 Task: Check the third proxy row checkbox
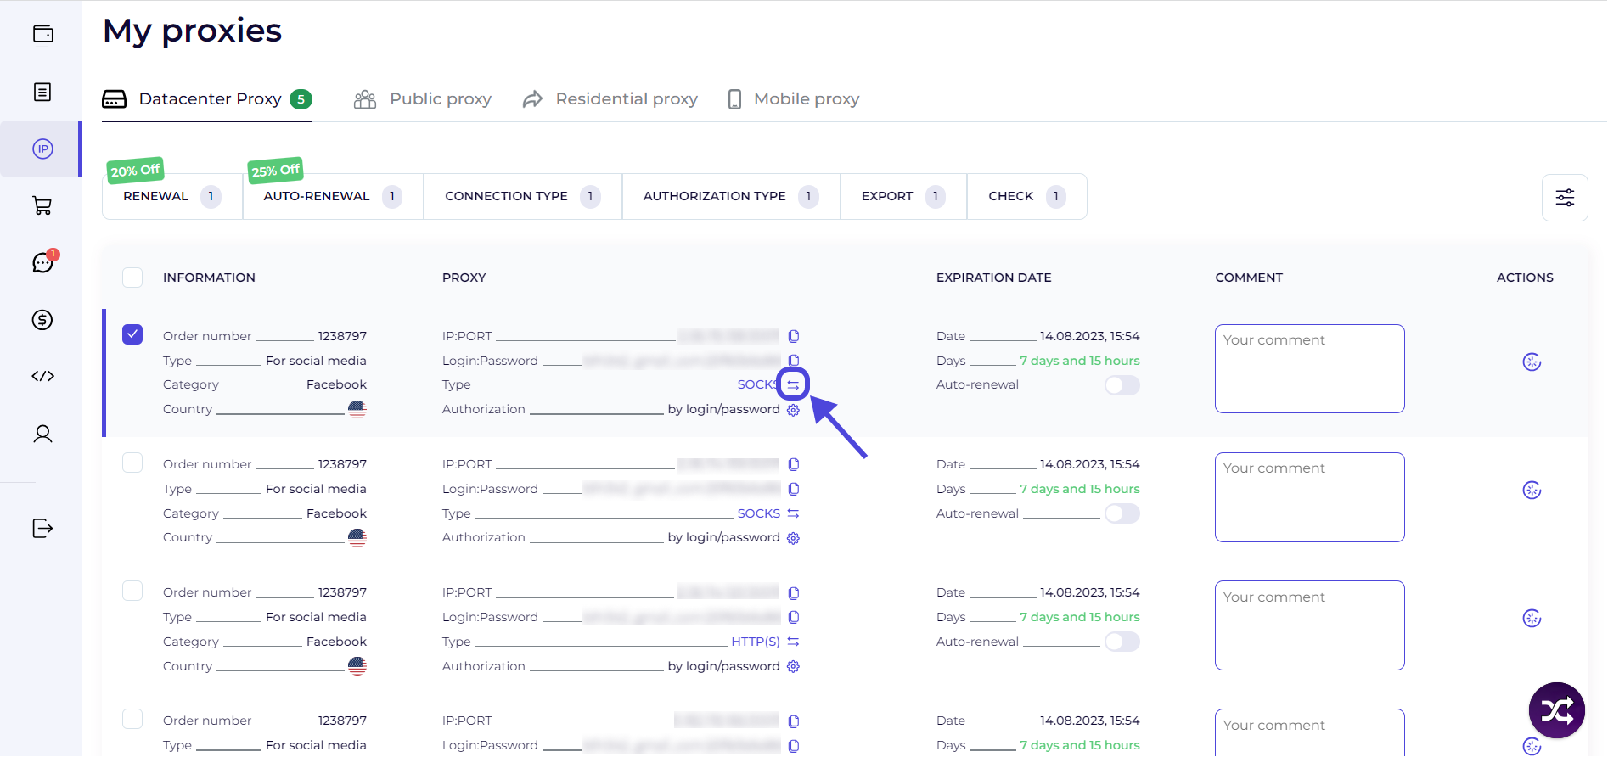point(132,591)
